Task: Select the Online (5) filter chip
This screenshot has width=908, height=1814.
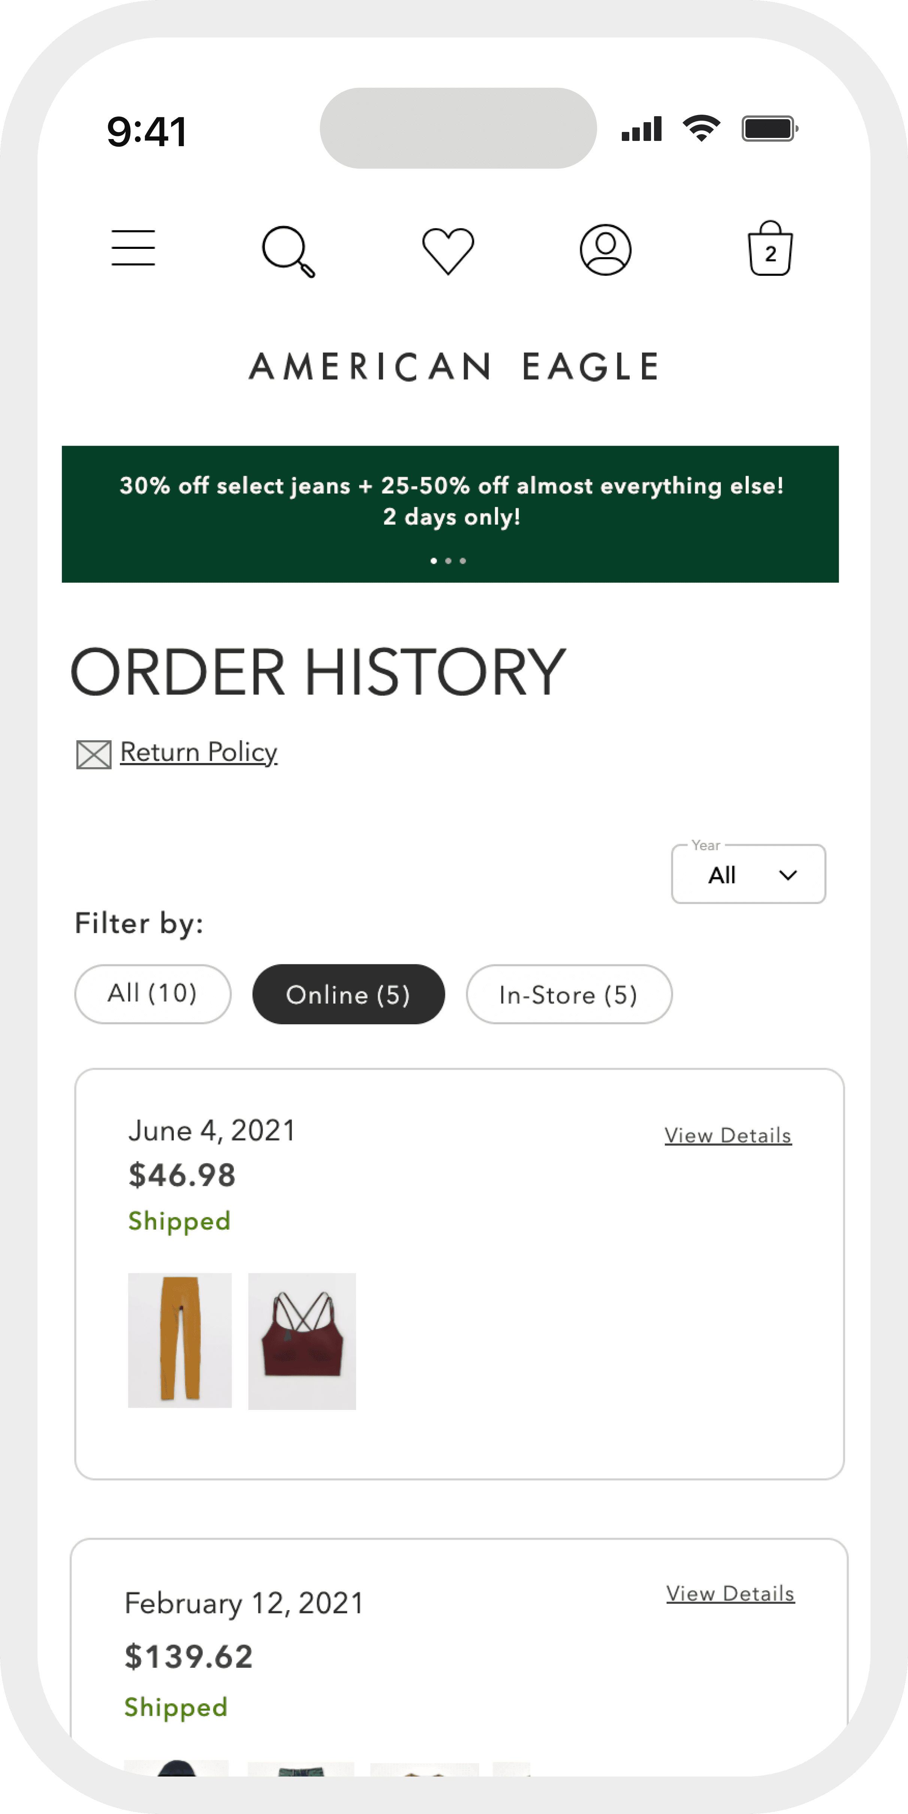Action: pos(348,994)
